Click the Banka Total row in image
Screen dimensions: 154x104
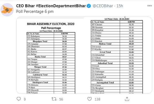51,57
